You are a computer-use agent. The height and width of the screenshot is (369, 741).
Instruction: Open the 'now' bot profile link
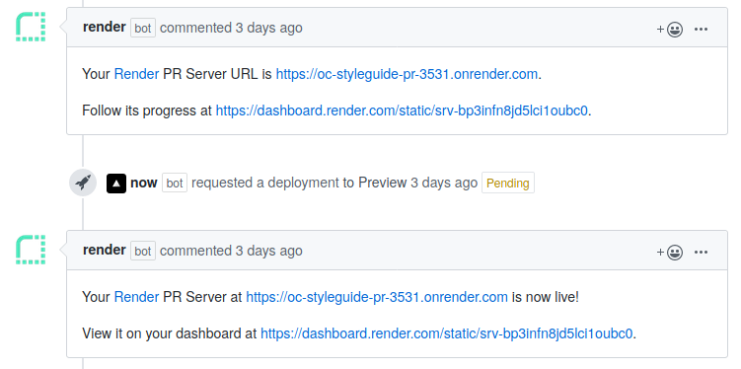coord(144,183)
